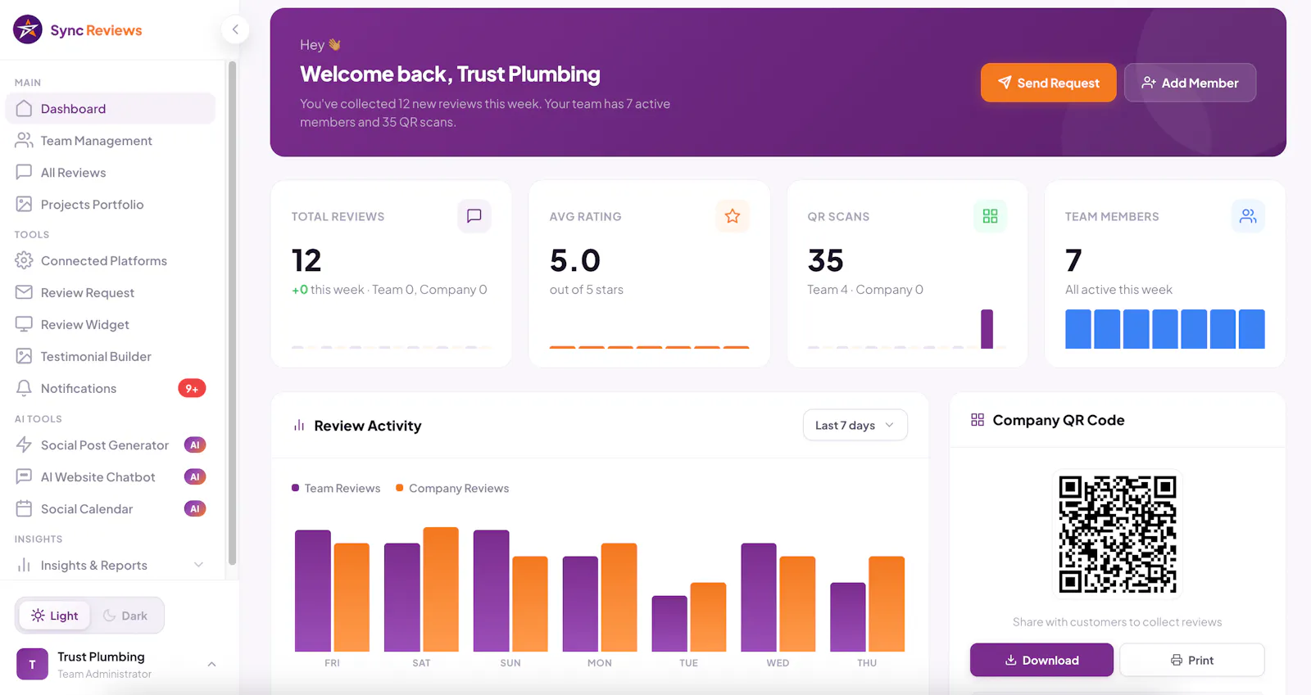The image size is (1311, 695).
Task: Click the Avg Rating star icon
Action: click(733, 216)
